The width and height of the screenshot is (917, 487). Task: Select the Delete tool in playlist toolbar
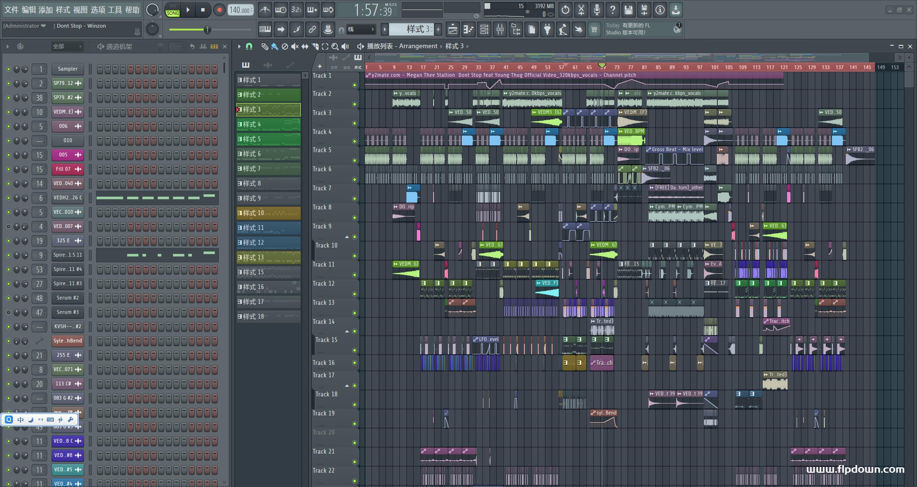coord(285,46)
